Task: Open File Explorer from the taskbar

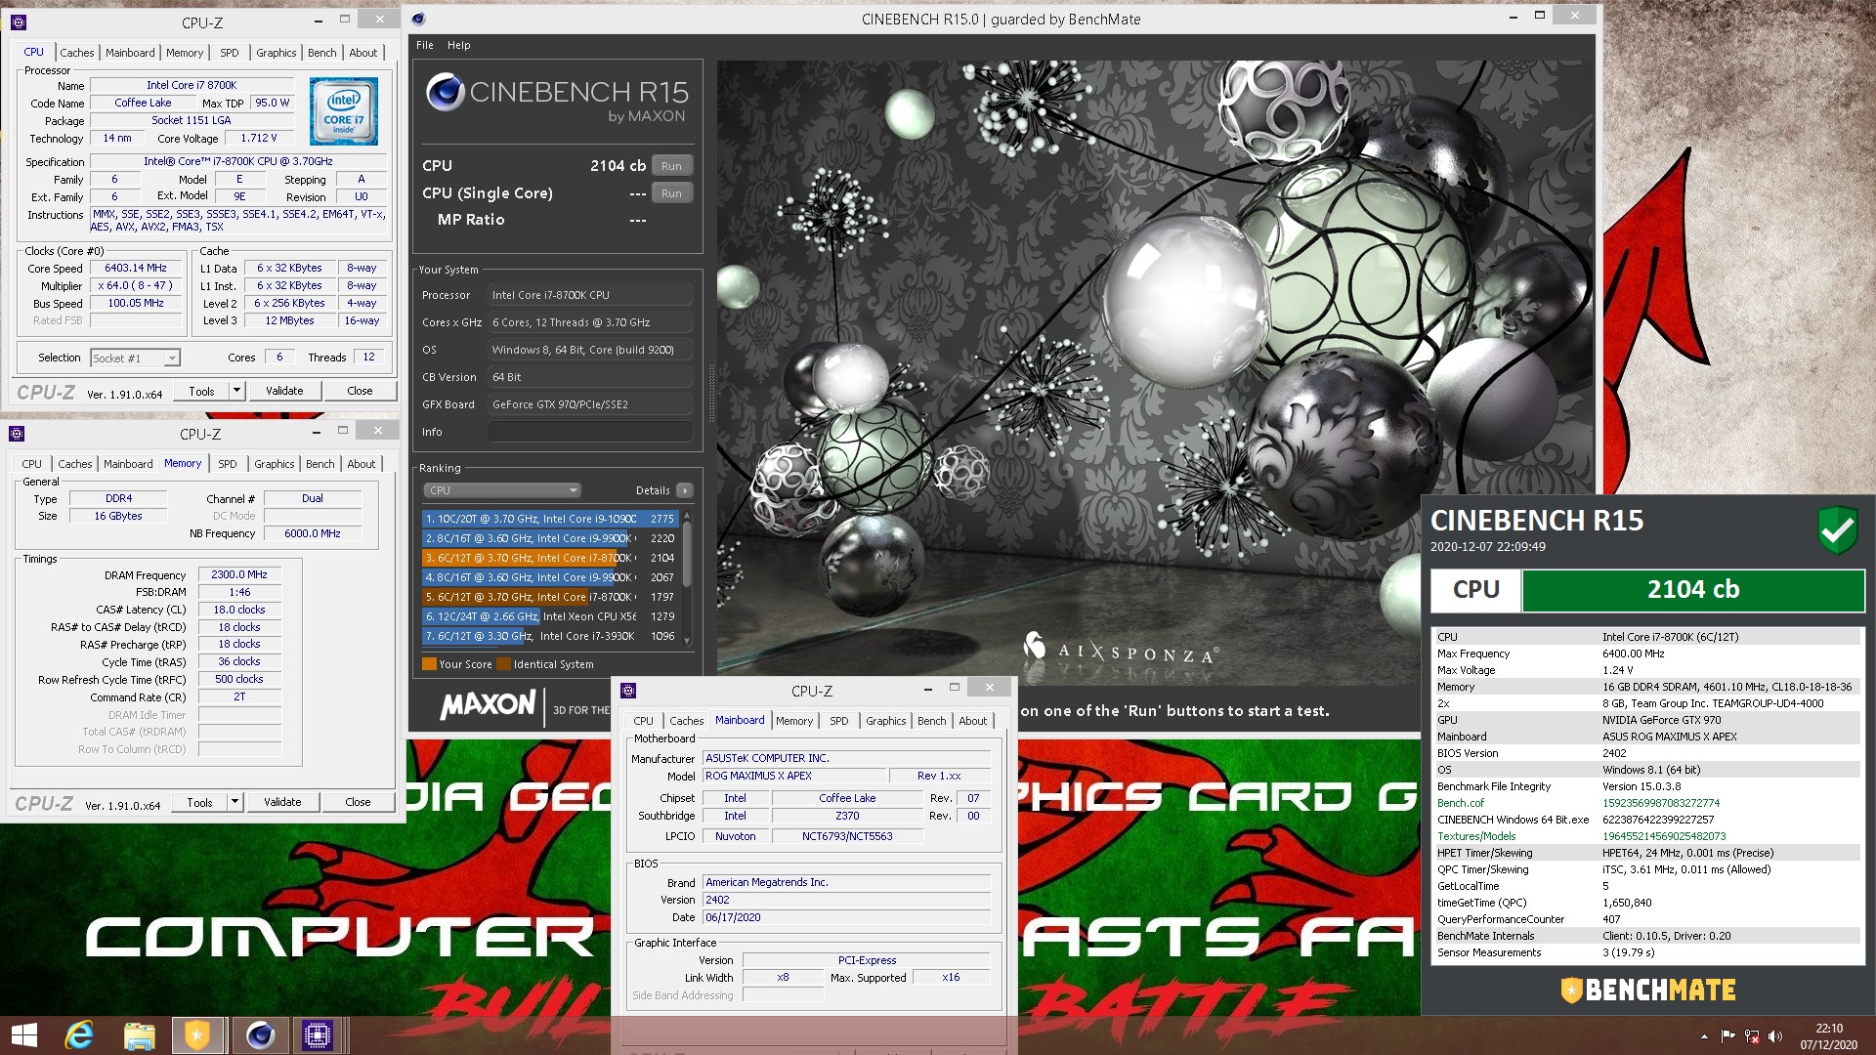Action: coord(139,1034)
